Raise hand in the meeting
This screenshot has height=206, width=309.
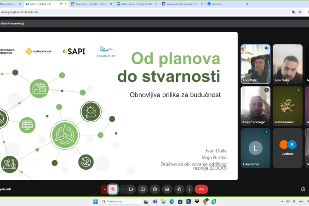(x=179, y=189)
